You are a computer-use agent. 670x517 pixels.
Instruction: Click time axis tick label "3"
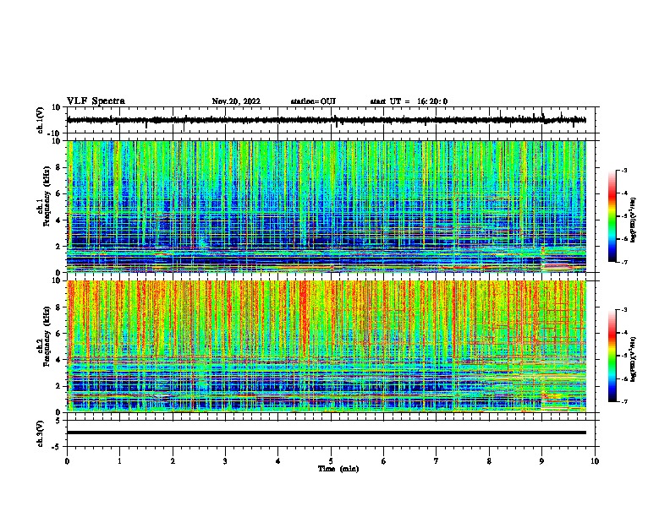225,461
